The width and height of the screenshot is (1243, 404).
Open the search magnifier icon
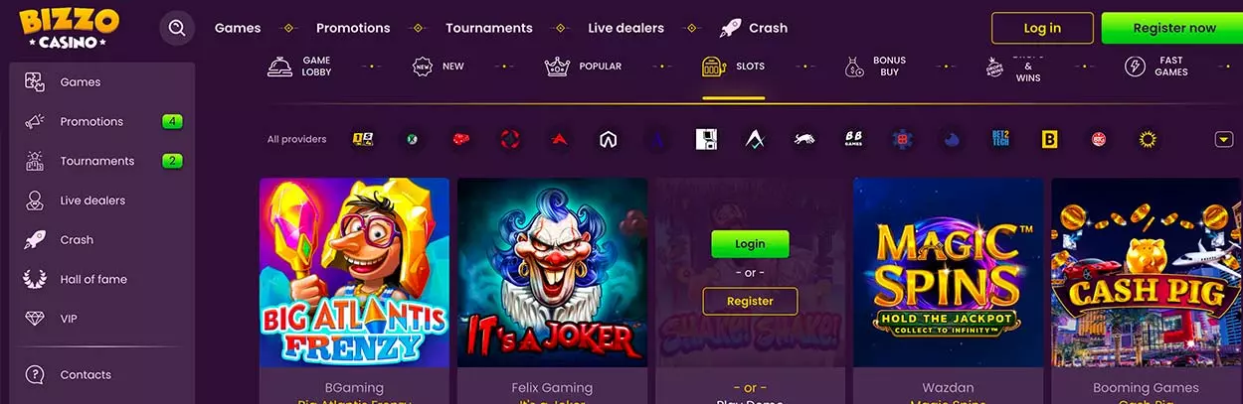[x=177, y=28]
